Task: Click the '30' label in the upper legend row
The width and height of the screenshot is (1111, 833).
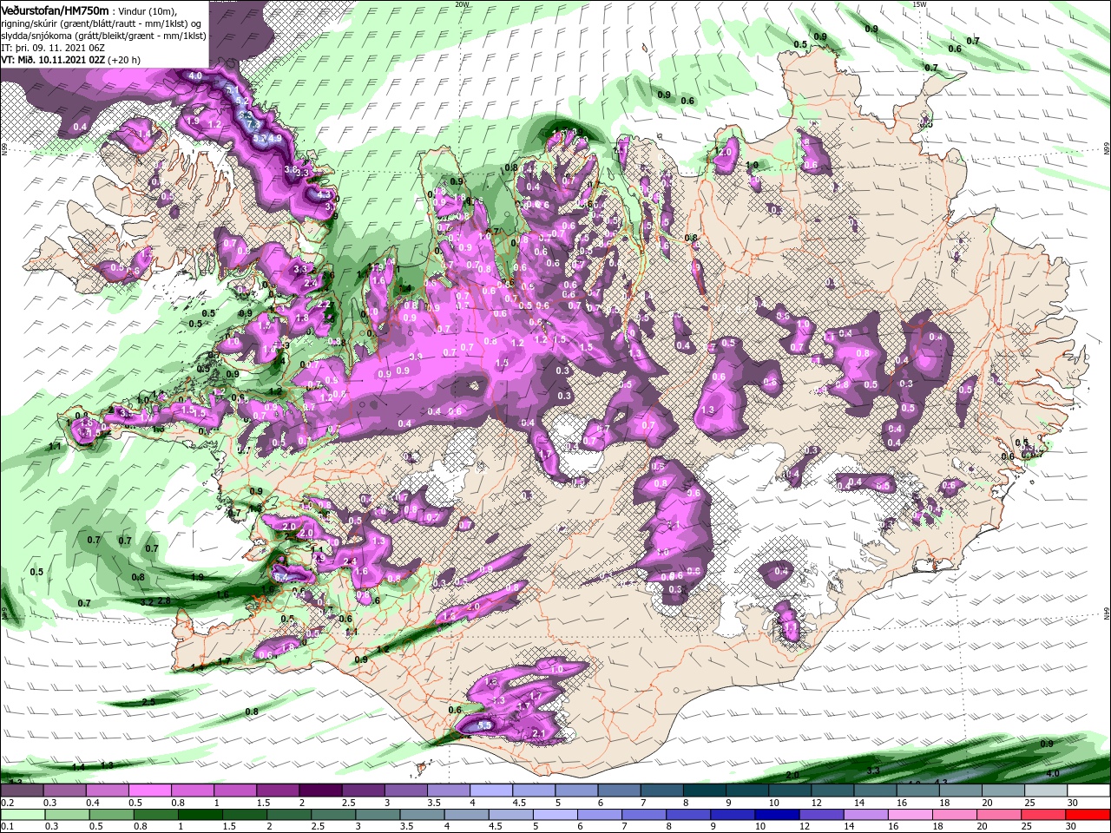Action: pos(1073,803)
